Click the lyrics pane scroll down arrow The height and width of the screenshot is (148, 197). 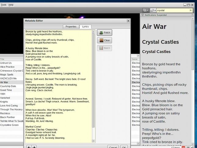193,144
